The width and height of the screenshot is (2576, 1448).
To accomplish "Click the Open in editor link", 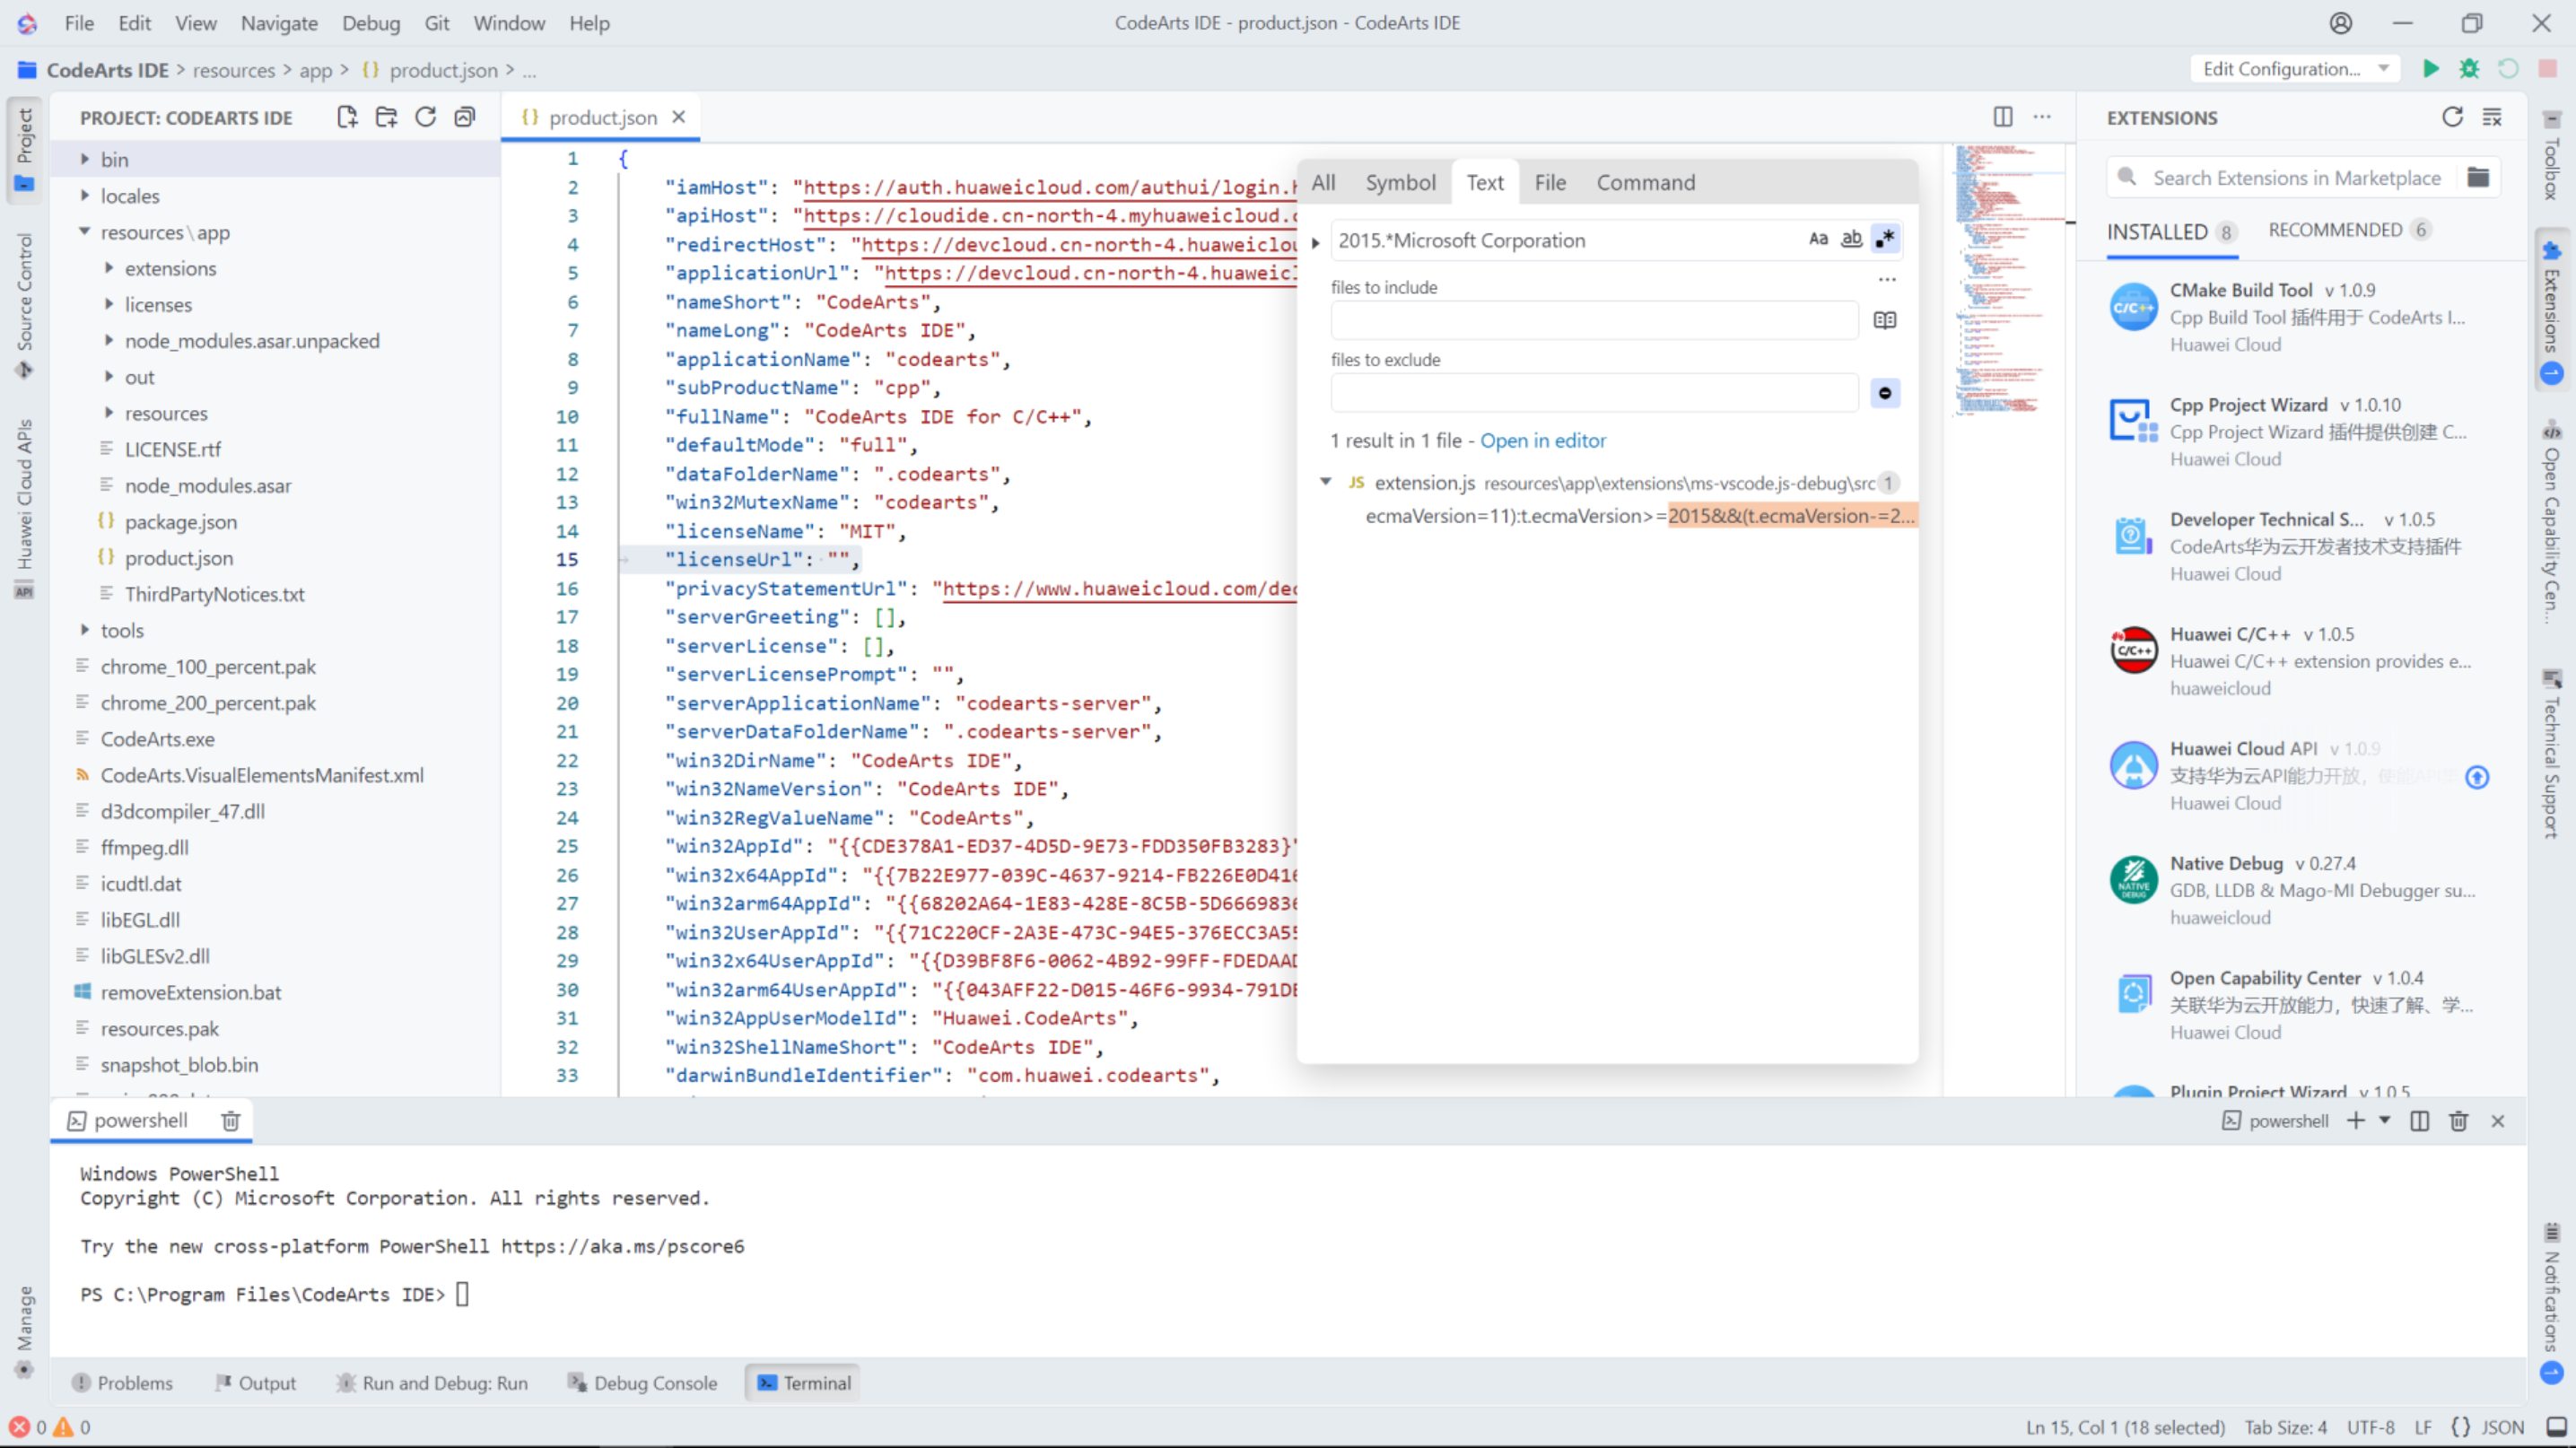I will coord(1544,440).
